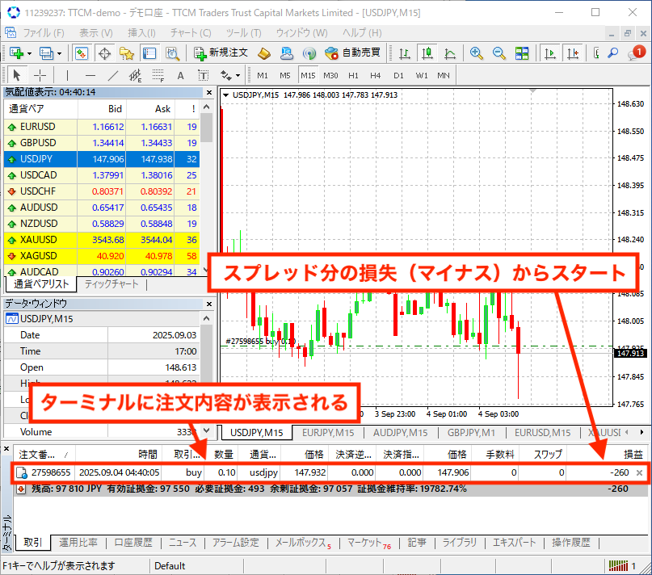
Task: Open the チャート (Chart) menu
Action: pyautogui.click(x=191, y=32)
